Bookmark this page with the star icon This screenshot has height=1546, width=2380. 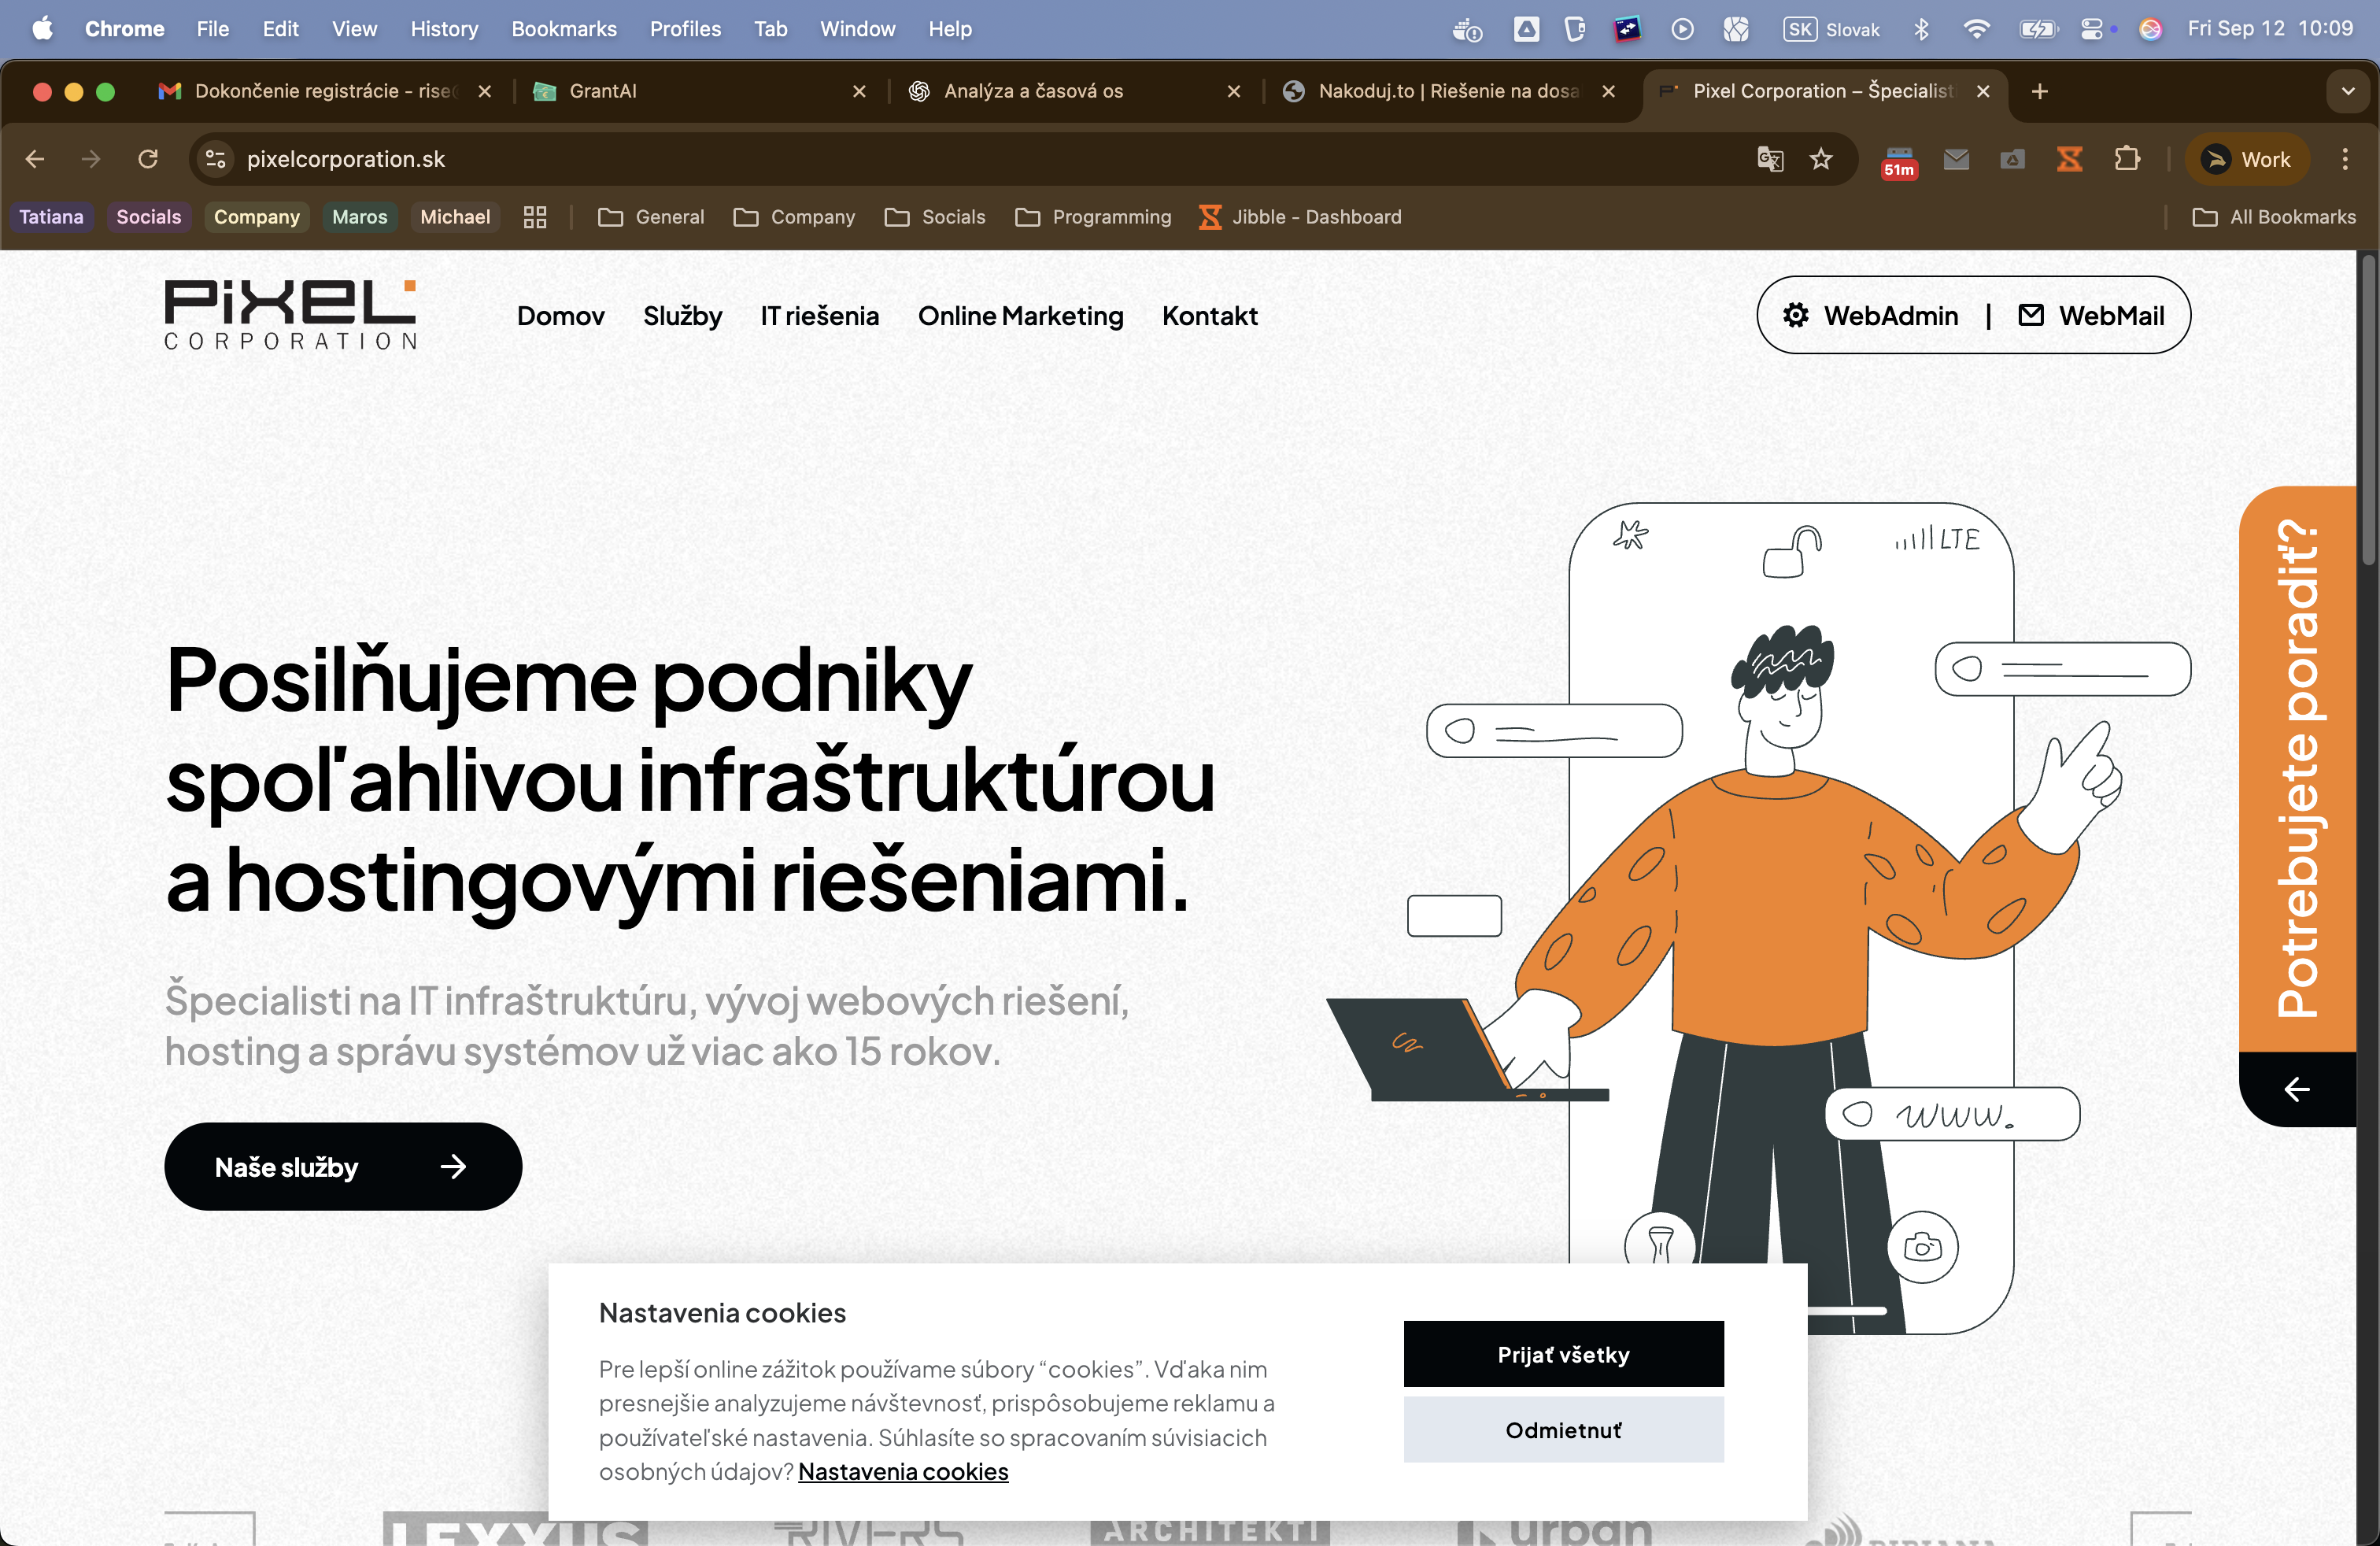pyautogui.click(x=1821, y=159)
